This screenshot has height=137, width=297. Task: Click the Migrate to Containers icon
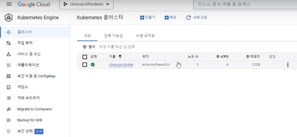[9, 109]
